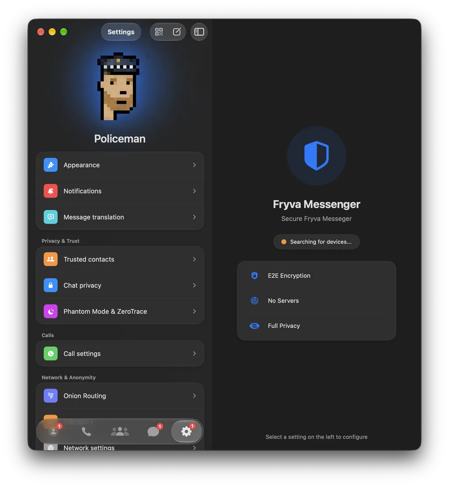
Task: Click the Privacy & Trust section header
Action: tap(60, 241)
